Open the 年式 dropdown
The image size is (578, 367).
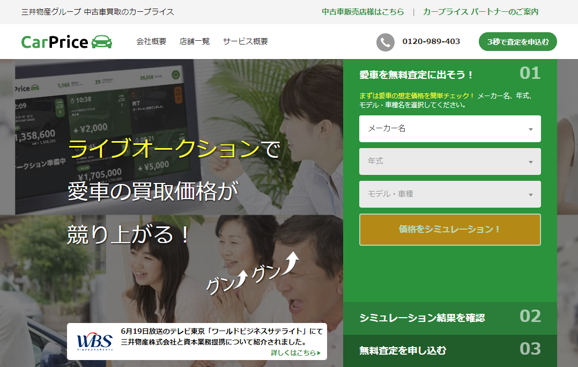[x=449, y=162]
